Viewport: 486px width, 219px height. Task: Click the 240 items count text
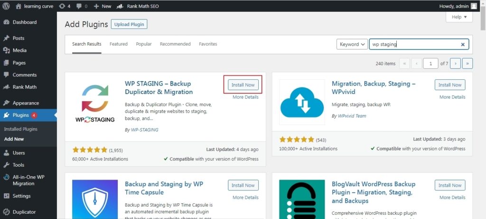[385, 63]
